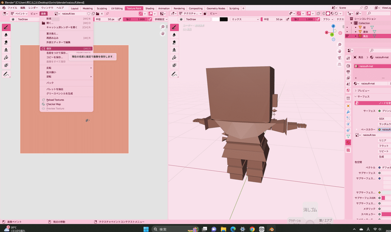Viewport: 391px width, 232px height.
Task: Select the Annotate tool in image editor
Action: tap(6, 74)
